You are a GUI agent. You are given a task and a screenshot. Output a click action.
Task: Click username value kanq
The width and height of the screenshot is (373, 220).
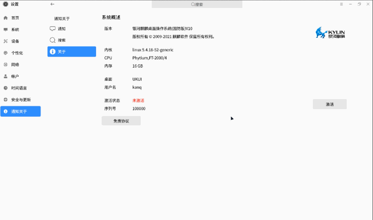(137, 87)
